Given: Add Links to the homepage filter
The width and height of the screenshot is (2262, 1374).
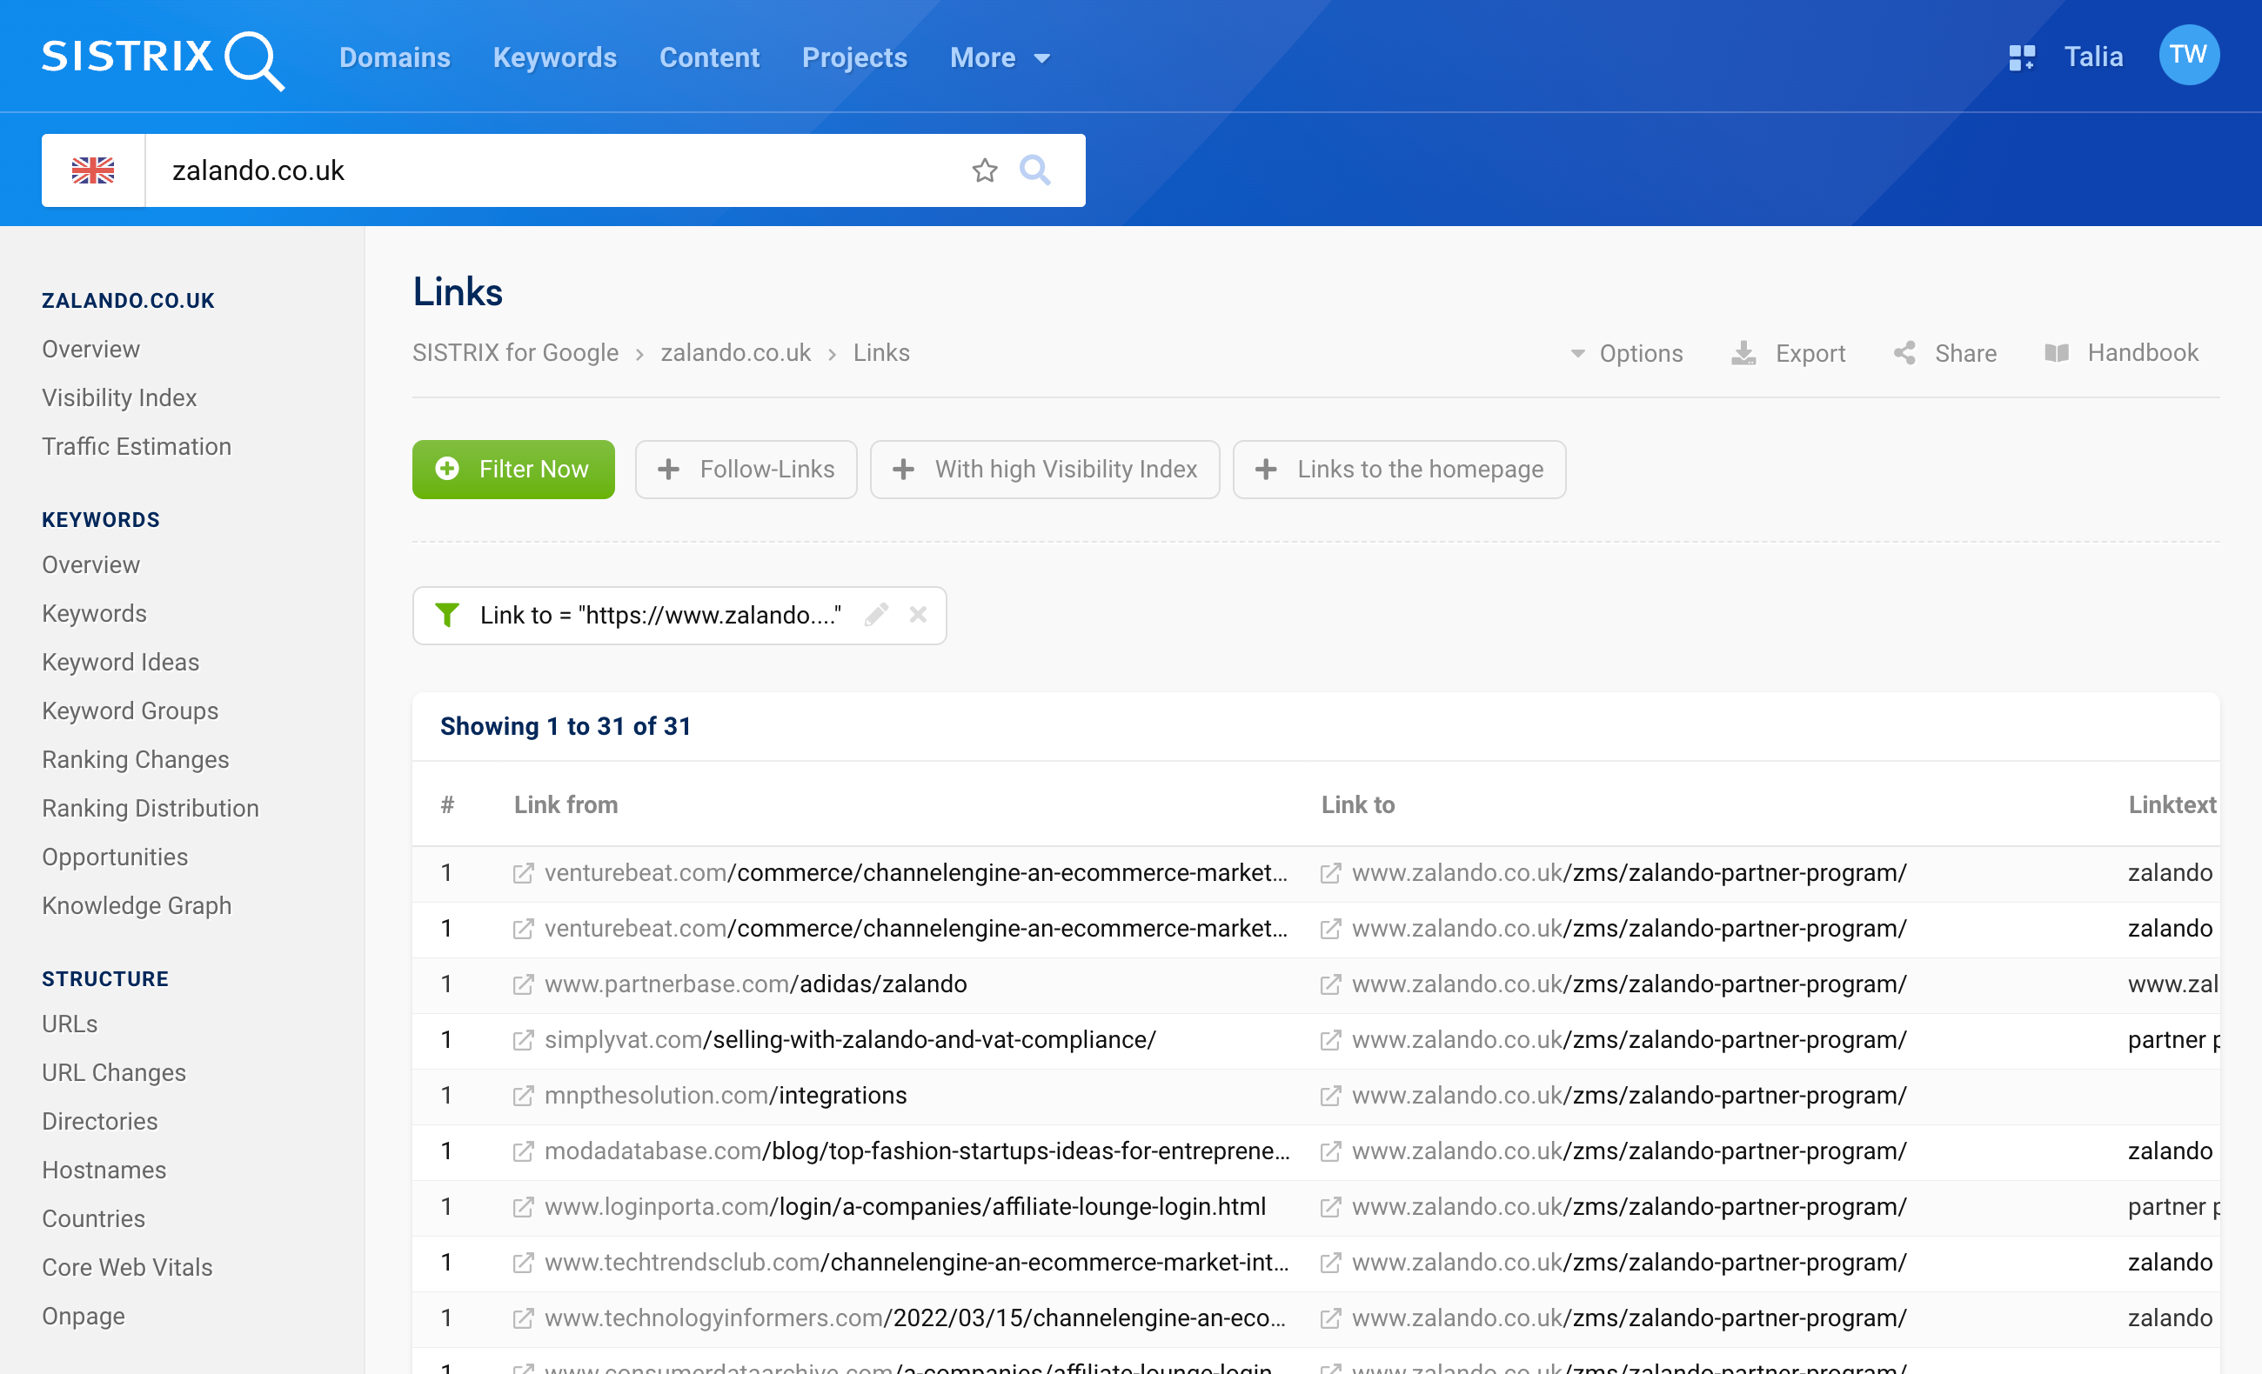Looking at the screenshot, I should 1398,469.
